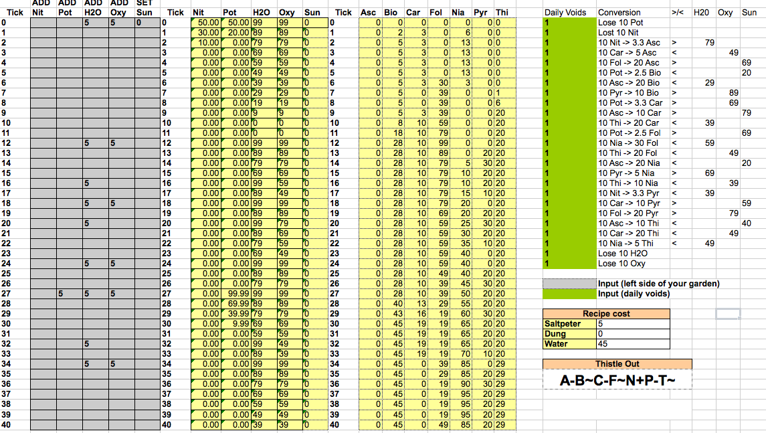Click the 'Lose 10 H2O' conversion cell
This screenshot has height=433, width=766.
click(x=633, y=254)
